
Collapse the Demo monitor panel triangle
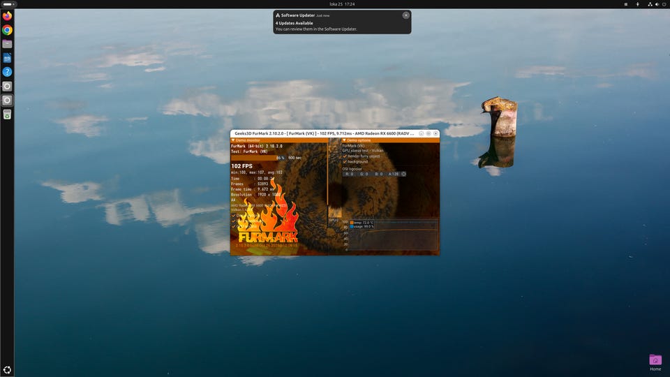point(233,140)
